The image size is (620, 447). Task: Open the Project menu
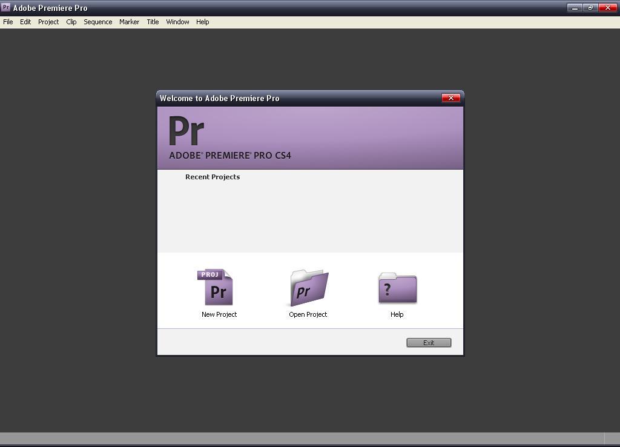48,22
